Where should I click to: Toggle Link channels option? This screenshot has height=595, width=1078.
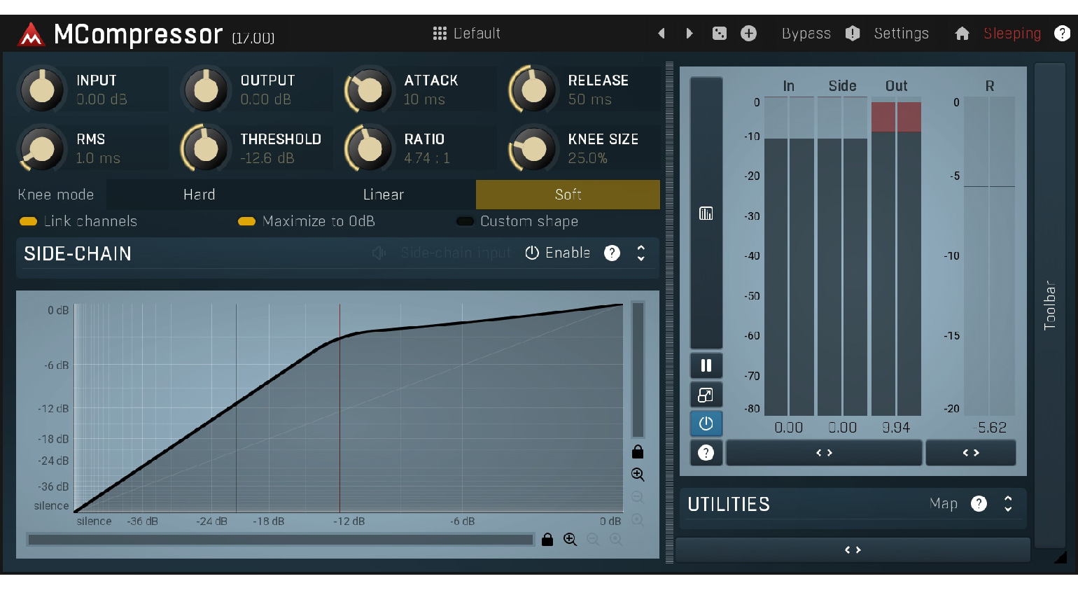click(29, 221)
